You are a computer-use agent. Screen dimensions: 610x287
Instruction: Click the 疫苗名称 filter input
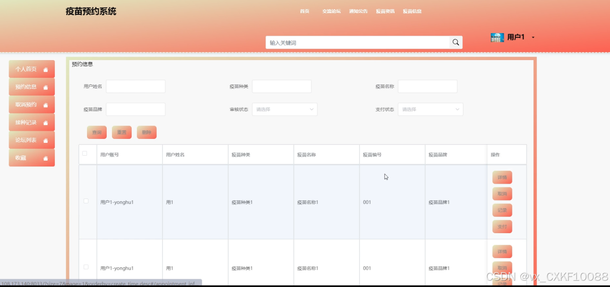pos(427,87)
